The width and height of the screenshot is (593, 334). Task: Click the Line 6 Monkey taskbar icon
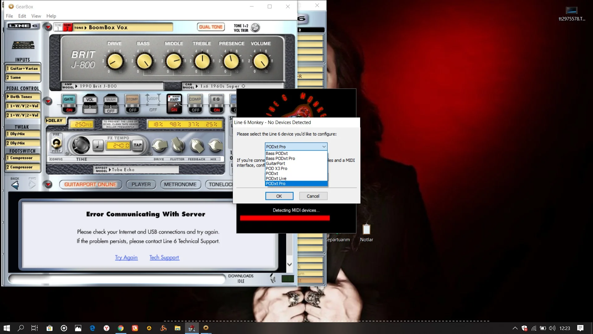coord(192,328)
